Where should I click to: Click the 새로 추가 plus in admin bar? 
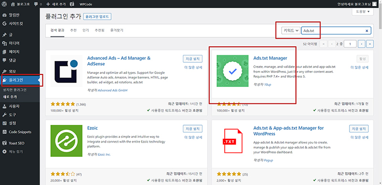click(x=56, y=4)
